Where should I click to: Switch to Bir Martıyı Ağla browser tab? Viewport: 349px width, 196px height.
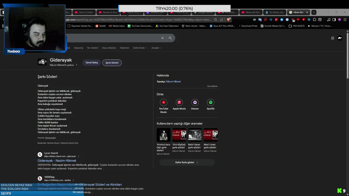click(x=275, y=12)
